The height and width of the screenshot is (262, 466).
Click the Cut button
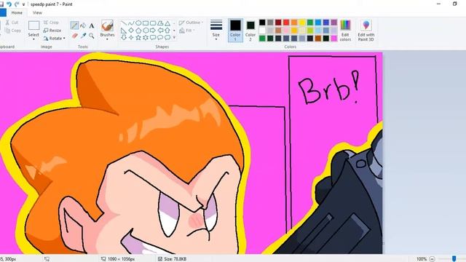click(x=12, y=23)
